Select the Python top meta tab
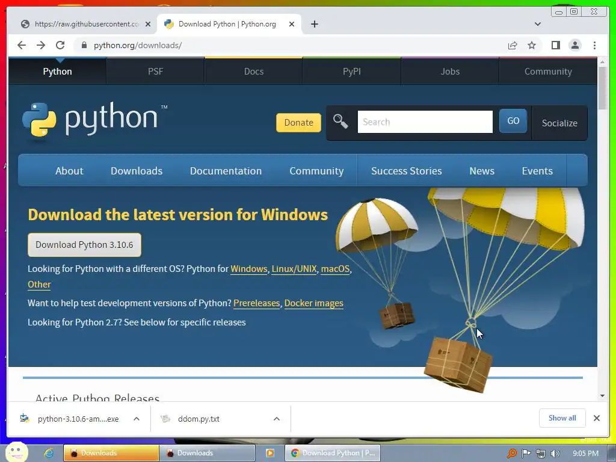The image size is (616, 462). pyautogui.click(x=57, y=72)
